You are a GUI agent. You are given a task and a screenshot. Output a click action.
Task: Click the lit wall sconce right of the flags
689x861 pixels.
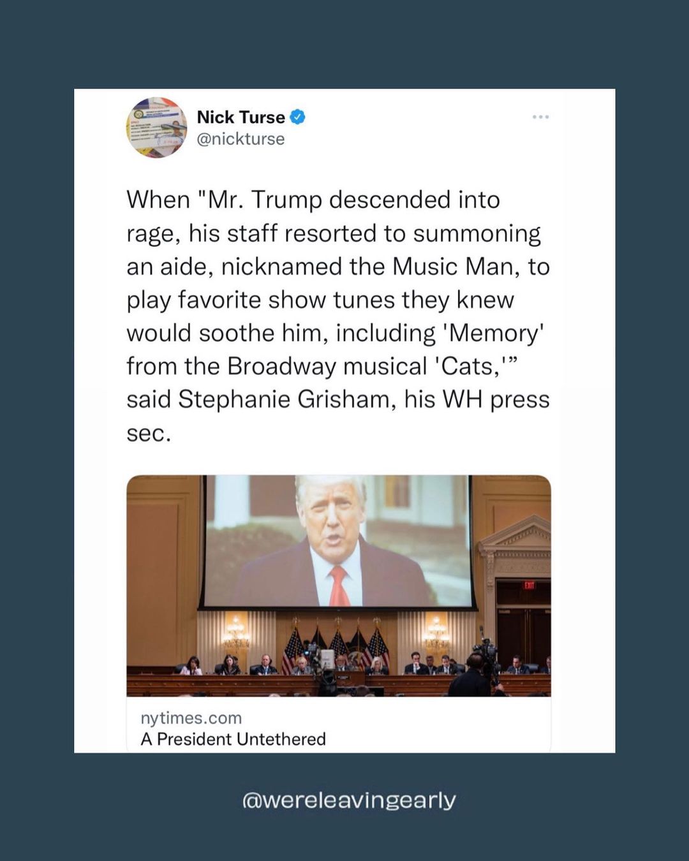437,634
